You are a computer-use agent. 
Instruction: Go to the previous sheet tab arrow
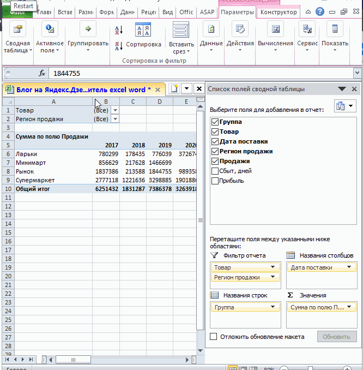pos(15,360)
